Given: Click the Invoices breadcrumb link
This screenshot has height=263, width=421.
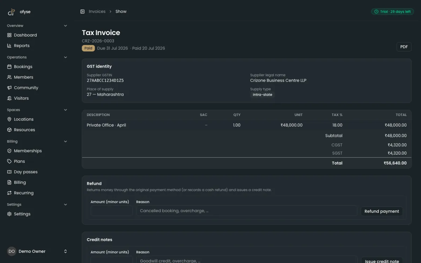Looking at the screenshot, I should pyautogui.click(x=97, y=12).
